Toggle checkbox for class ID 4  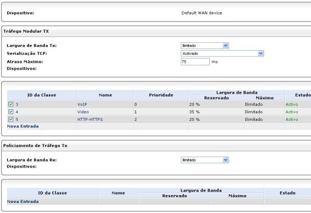click(x=11, y=112)
